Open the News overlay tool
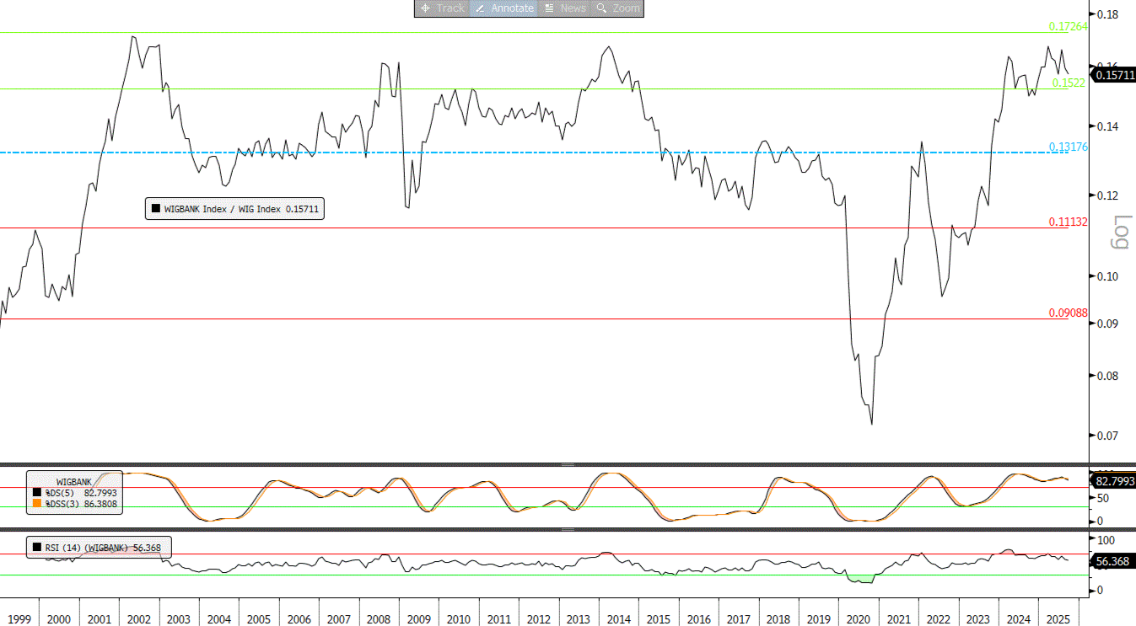The width and height of the screenshot is (1136, 626). pyautogui.click(x=564, y=8)
